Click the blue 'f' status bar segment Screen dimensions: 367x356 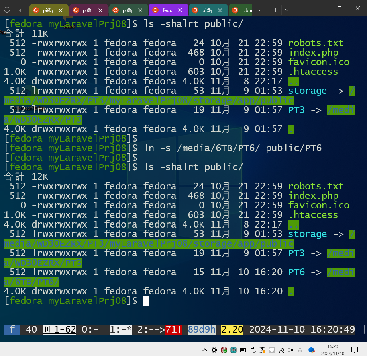click(x=12, y=329)
